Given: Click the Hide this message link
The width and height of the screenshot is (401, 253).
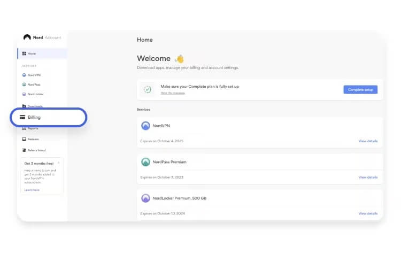Looking at the screenshot, I should [173, 93].
